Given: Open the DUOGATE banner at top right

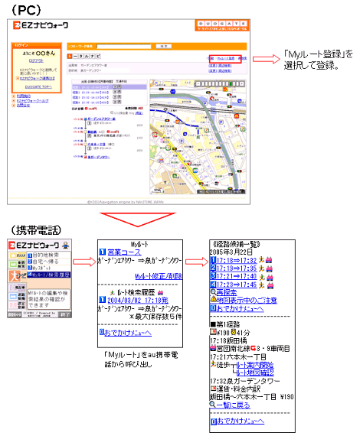Looking at the screenshot, I should tap(222, 25).
